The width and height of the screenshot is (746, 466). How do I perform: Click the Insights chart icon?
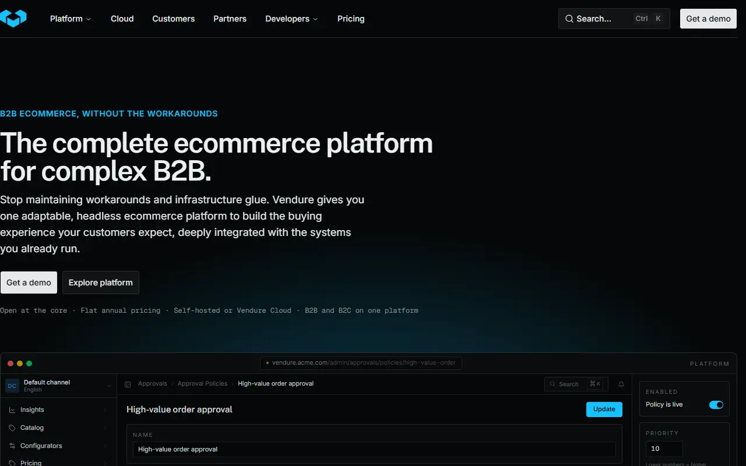(x=12, y=410)
